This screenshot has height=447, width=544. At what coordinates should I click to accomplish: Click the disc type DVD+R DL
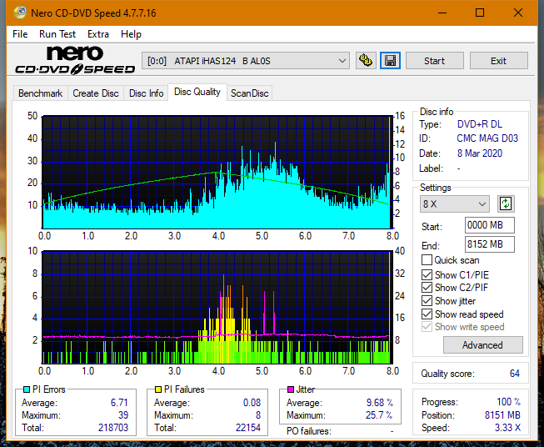(x=480, y=124)
